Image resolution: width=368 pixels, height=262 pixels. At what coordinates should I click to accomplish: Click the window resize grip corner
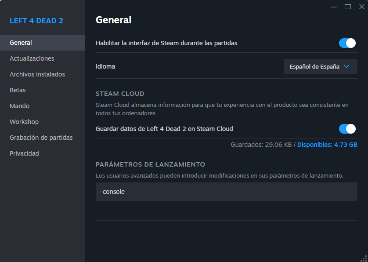[364, 258]
